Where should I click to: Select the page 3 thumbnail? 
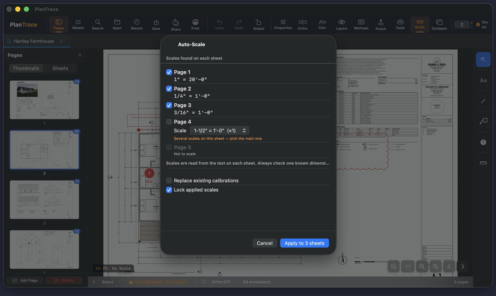(x=44, y=200)
